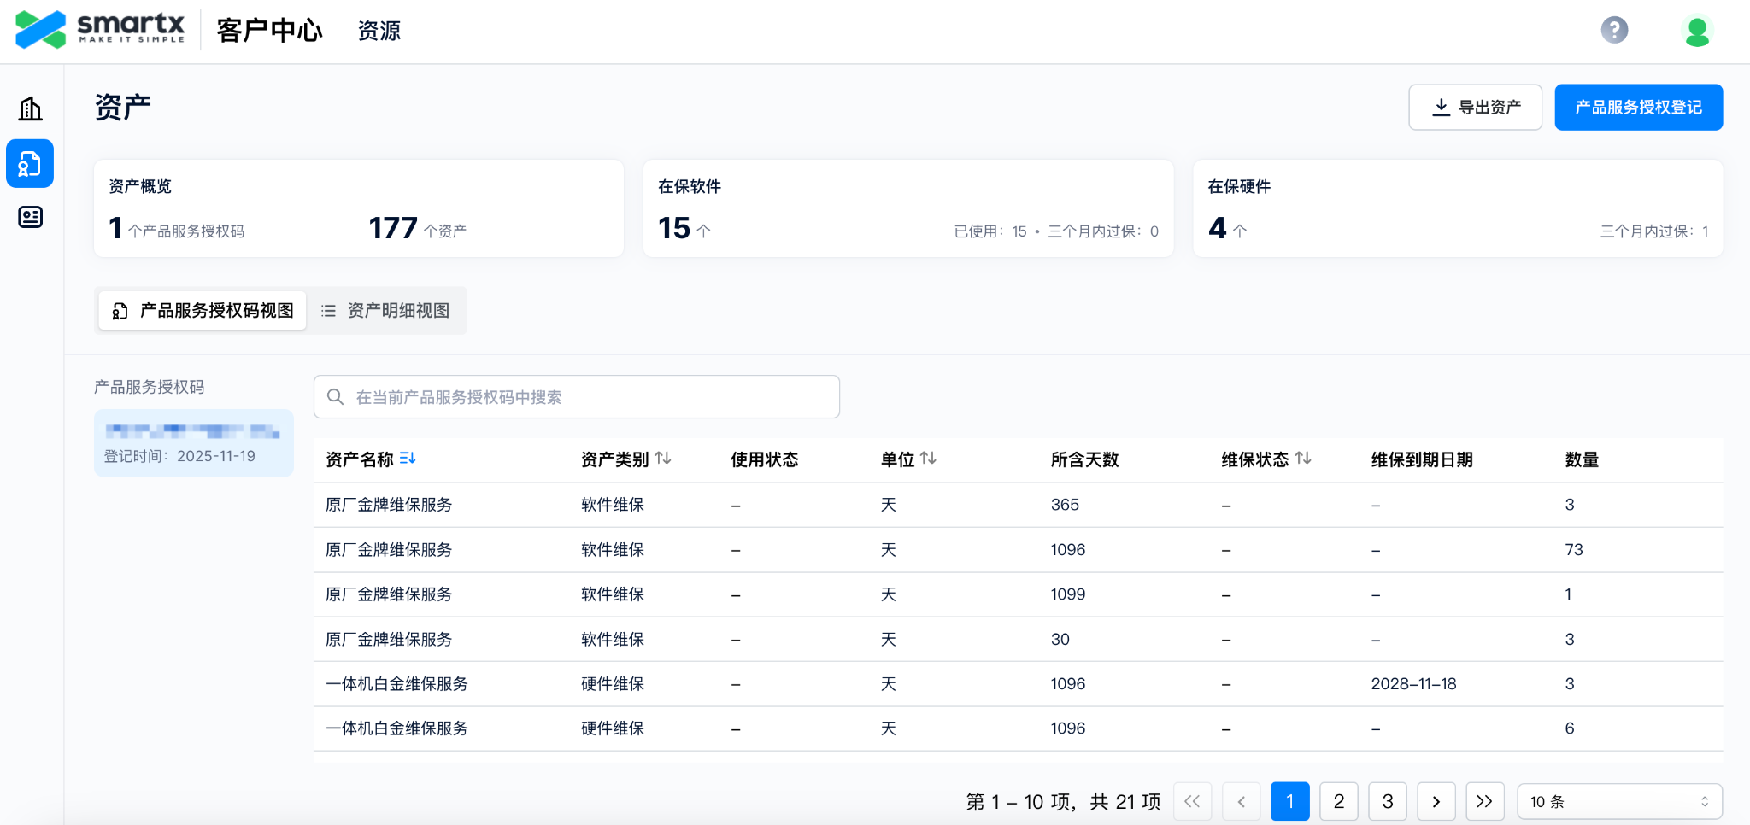The height and width of the screenshot is (825, 1750).
Task: Open the building icon in sidebar
Action: pyautogui.click(x=31, y=108)
